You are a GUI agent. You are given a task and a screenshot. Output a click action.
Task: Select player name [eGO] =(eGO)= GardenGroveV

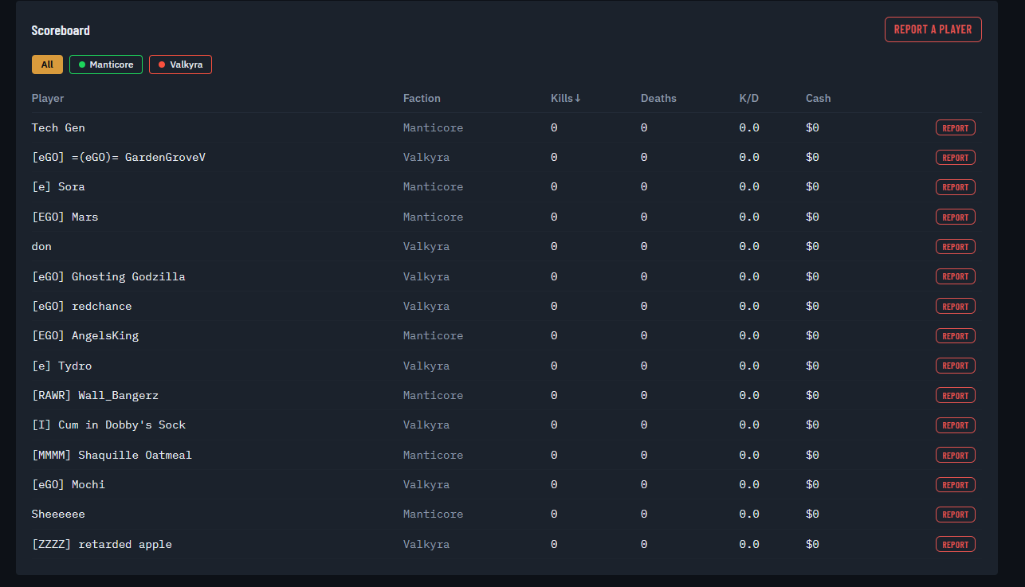119,157
